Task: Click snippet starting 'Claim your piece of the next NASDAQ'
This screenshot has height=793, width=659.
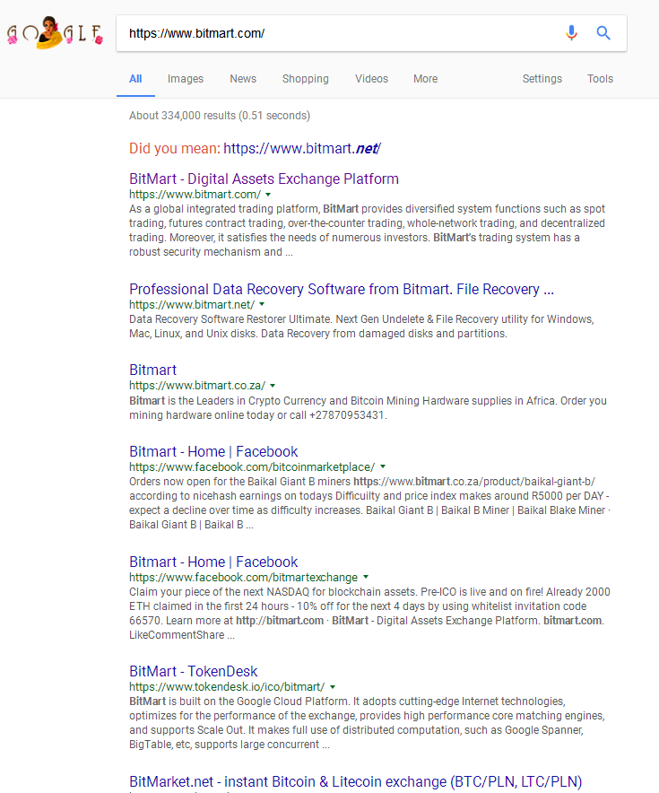Action: (x=369, y=613)
